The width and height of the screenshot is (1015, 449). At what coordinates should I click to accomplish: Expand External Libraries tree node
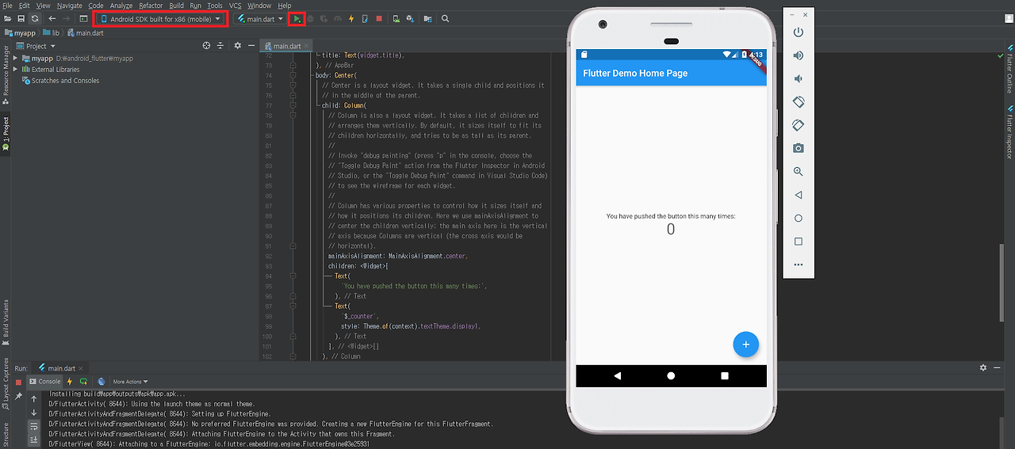[15, 70]
